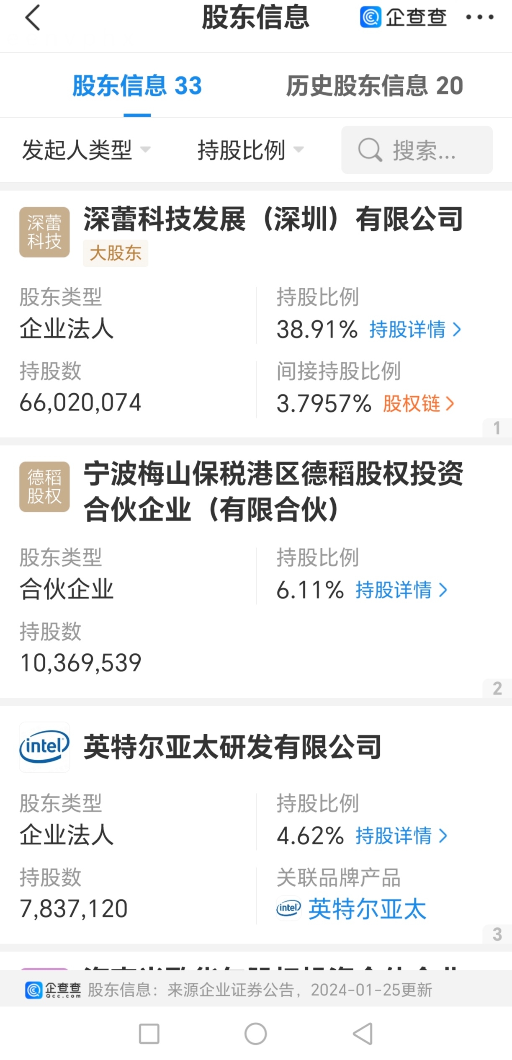
Task: Open the 英特尔亚太 related brand link
Action: tap(367, 909)
